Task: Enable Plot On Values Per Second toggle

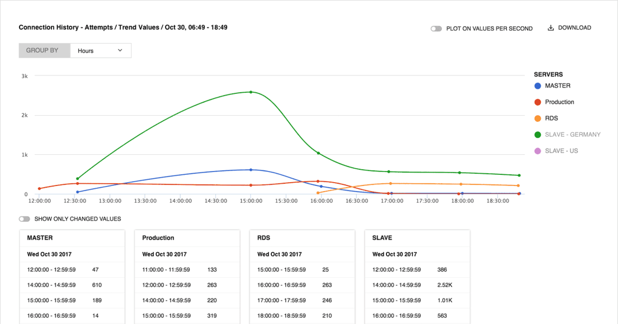Action: coord(436,28)
